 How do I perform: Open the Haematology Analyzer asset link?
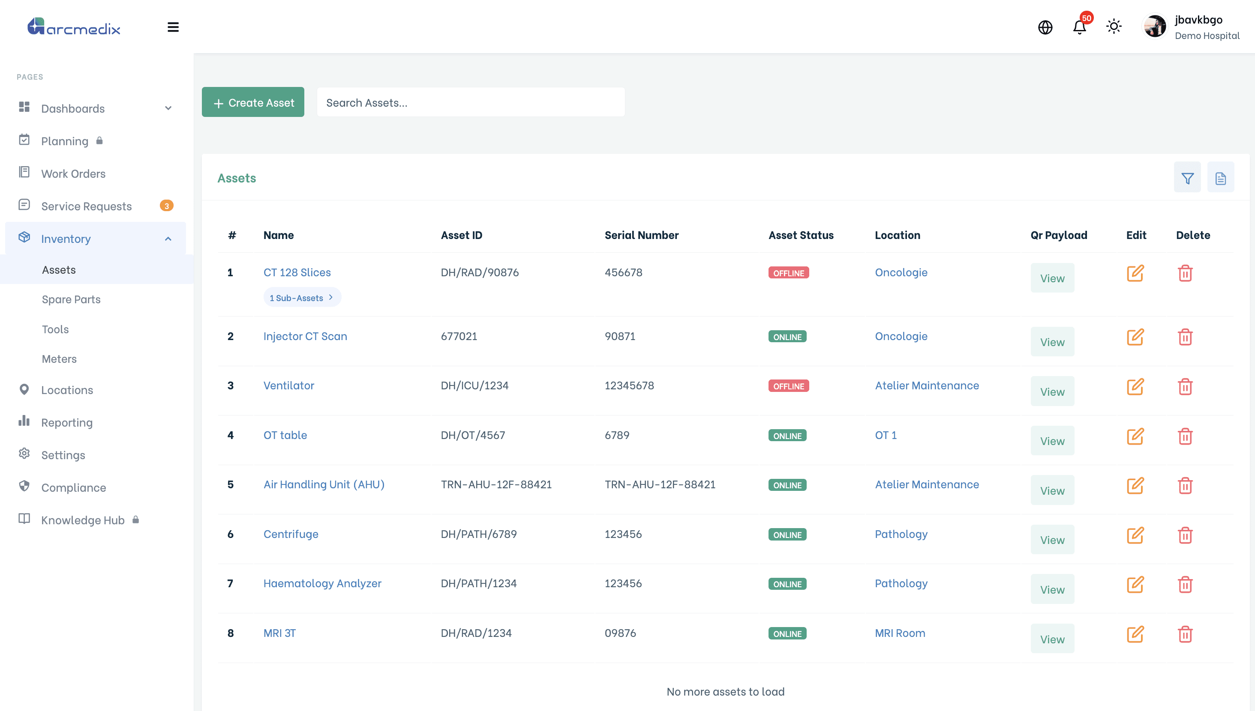(322, 583)
